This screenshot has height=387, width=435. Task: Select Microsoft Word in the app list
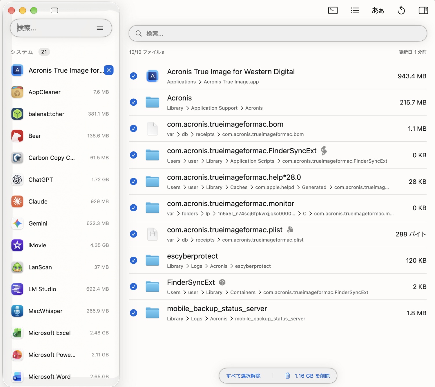click(x=60, y=377)
